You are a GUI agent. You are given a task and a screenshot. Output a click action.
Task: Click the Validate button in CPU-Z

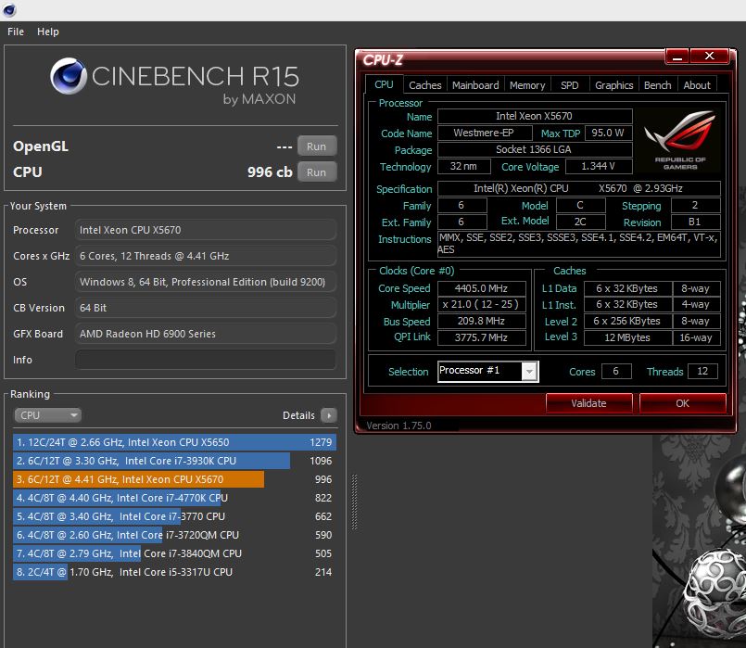point(589,403)
